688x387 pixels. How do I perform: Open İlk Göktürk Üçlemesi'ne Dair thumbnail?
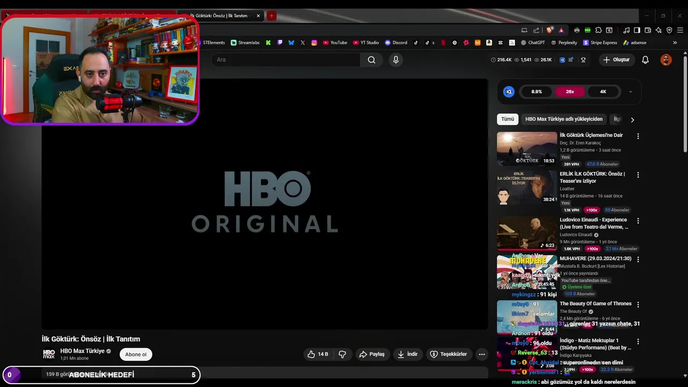(x=527, y=149)
